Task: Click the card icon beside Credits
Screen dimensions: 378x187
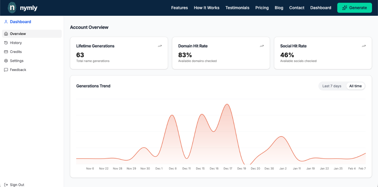Action: click(x=6, y=52)
